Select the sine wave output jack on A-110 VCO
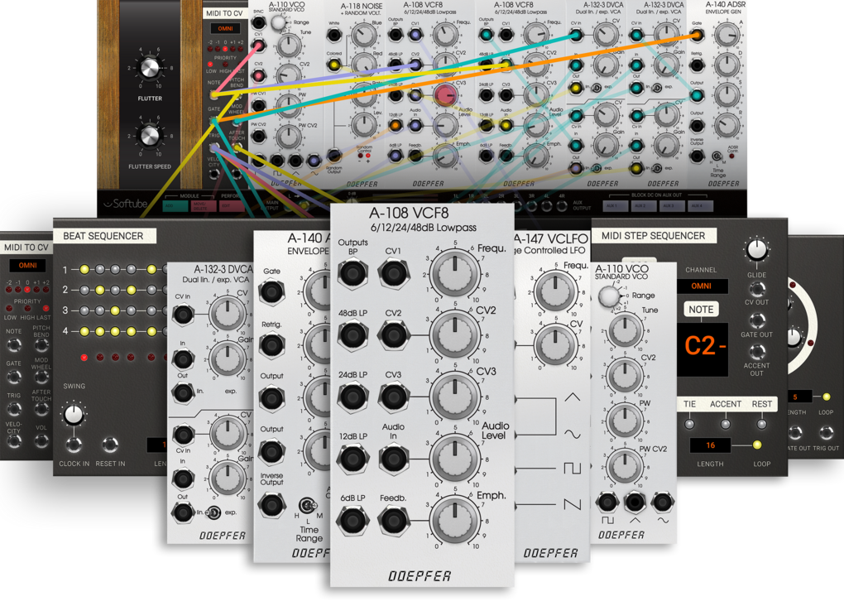 pos(662,501)
